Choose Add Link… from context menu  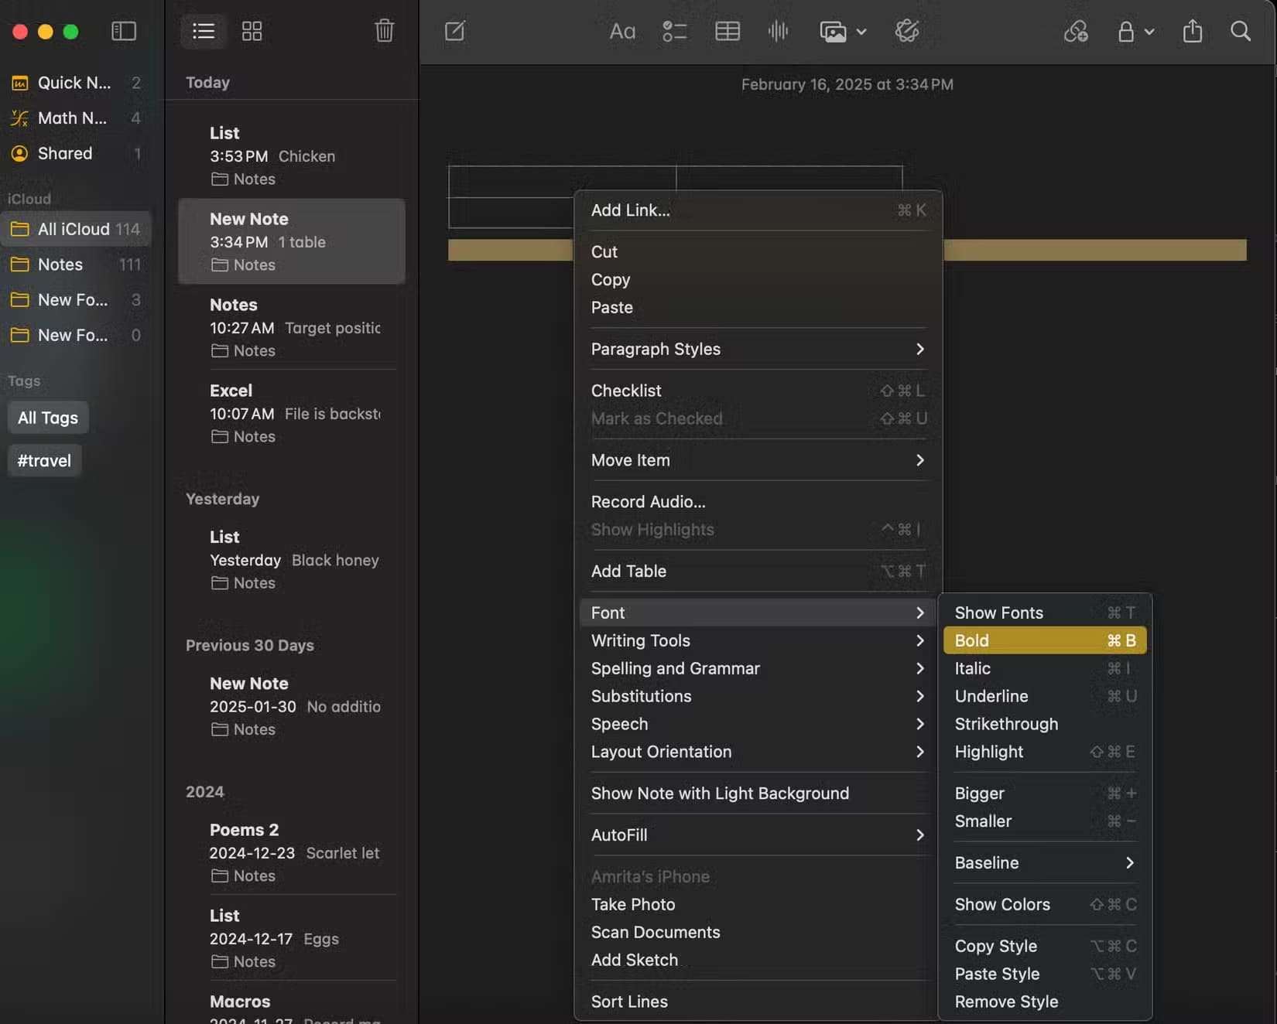758,210
